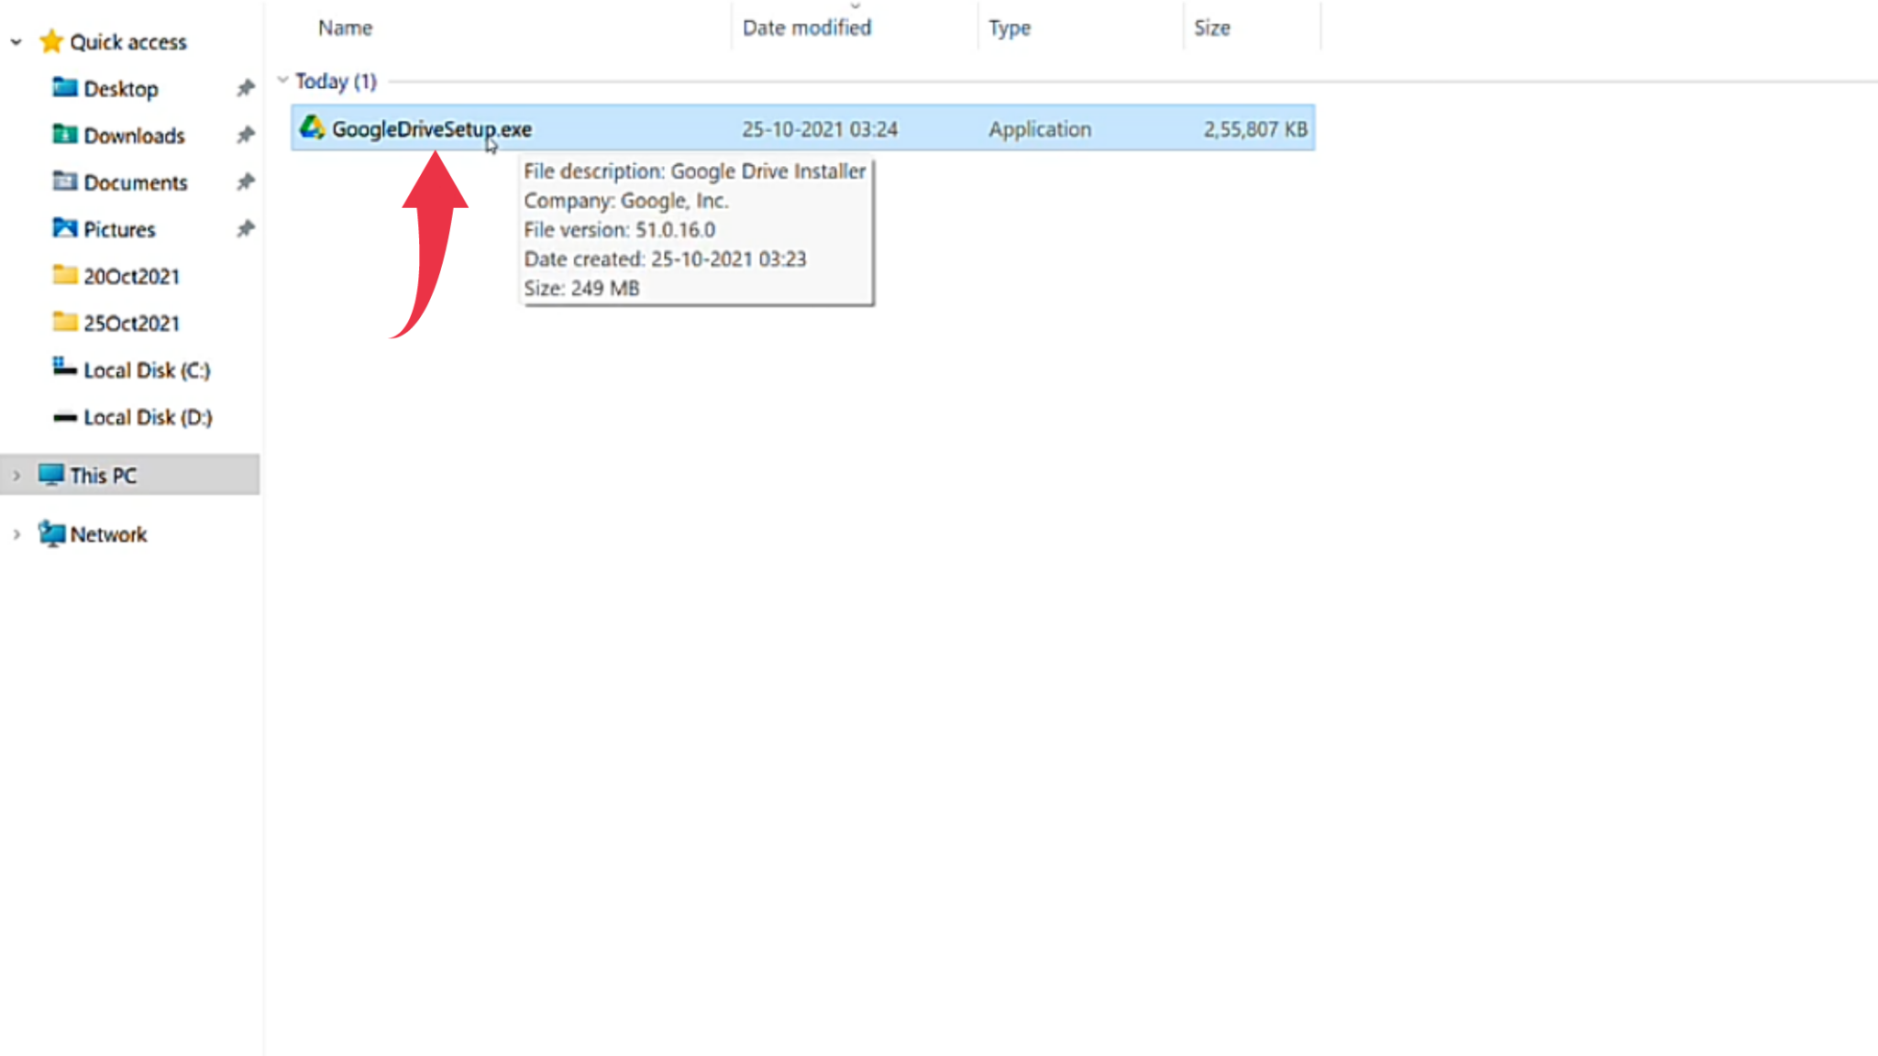The width and height of the screenshot is (1878, 1056).
Task: Click the Pictures folder icon in sidebar
Action: (x=64, y=228)
